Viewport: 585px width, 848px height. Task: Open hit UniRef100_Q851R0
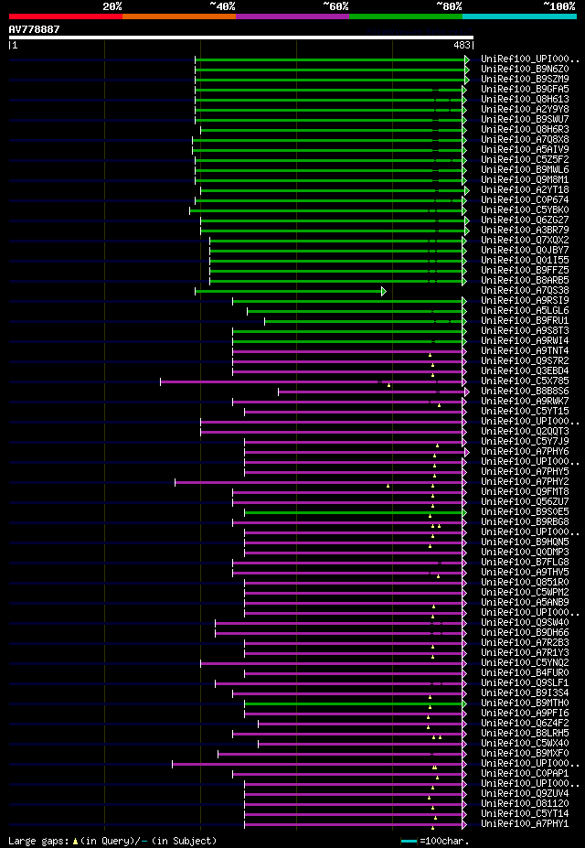pos(525,582)
